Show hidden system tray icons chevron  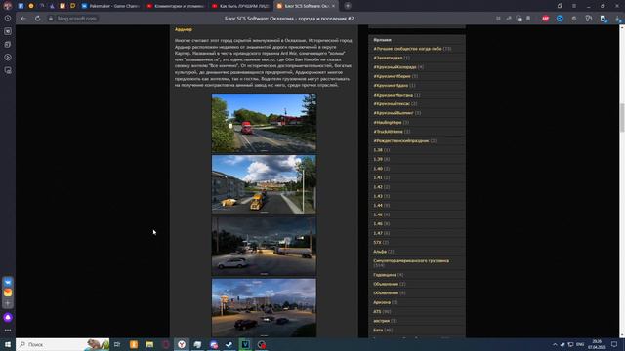click(x=555, y=344)
